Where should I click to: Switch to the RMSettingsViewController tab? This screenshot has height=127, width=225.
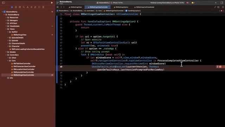pyautogui.click(x=98, y=7)
